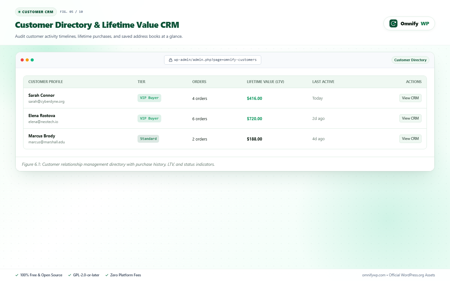The image size is (450, 281).
Task: Click the omnifywp.com footer text
Action: (374, 275)
